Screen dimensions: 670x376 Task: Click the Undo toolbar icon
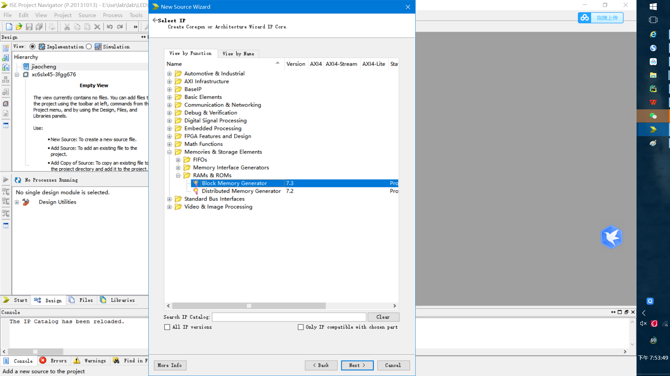coord(110,26)
